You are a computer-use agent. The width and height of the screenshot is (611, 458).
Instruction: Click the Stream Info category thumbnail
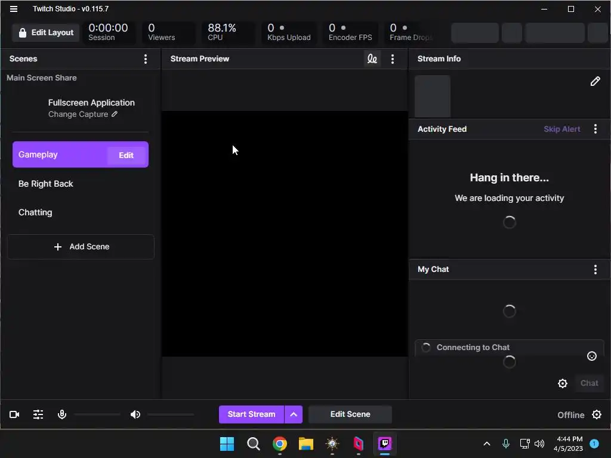coord(433,96)
